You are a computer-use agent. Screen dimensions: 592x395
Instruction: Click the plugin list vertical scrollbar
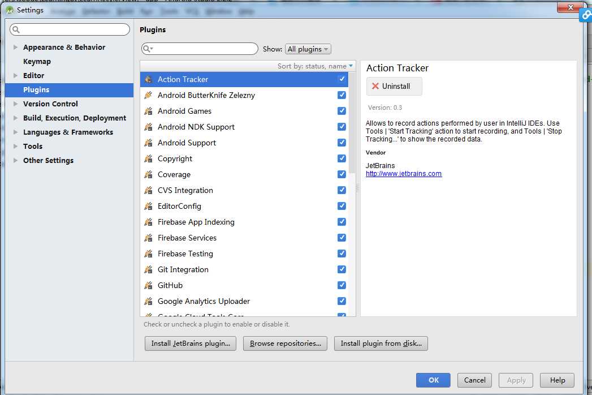(x=352, y=123)
